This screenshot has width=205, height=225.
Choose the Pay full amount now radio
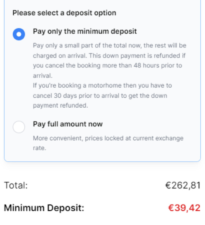(19, 127)
